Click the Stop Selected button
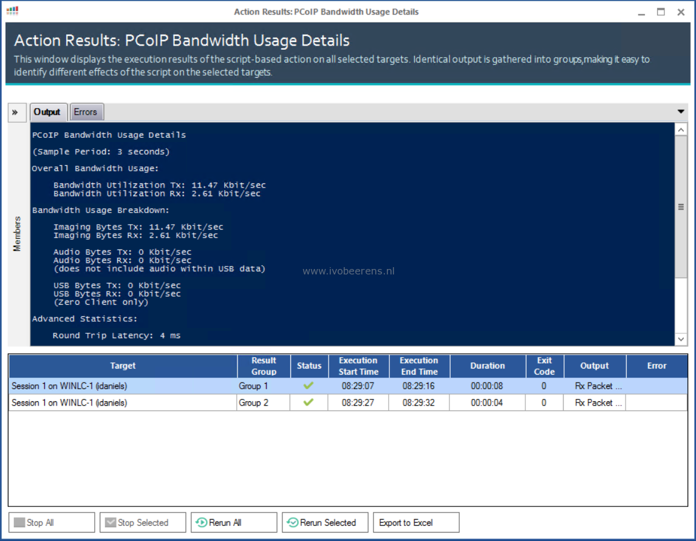 coord(143,522)
